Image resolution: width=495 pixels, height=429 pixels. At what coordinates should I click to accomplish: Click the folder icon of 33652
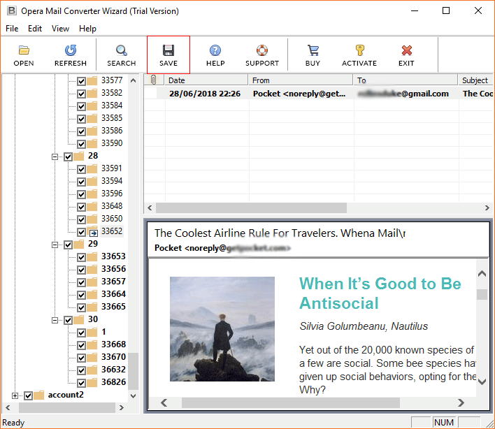pyautogui.click(x=92, y=232)
